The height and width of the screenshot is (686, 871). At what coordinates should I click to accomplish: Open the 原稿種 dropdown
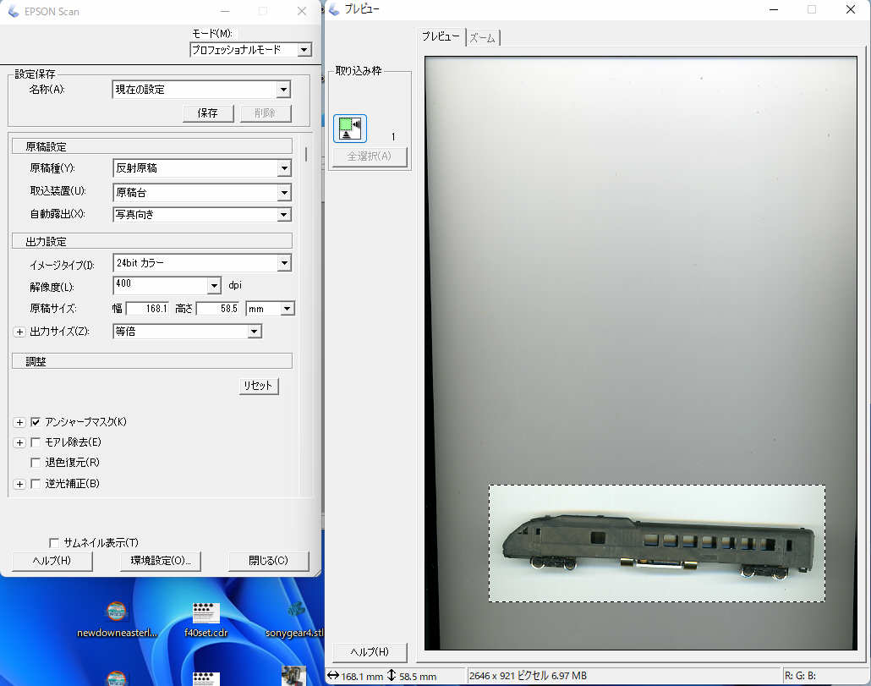[x=284, y=168]
